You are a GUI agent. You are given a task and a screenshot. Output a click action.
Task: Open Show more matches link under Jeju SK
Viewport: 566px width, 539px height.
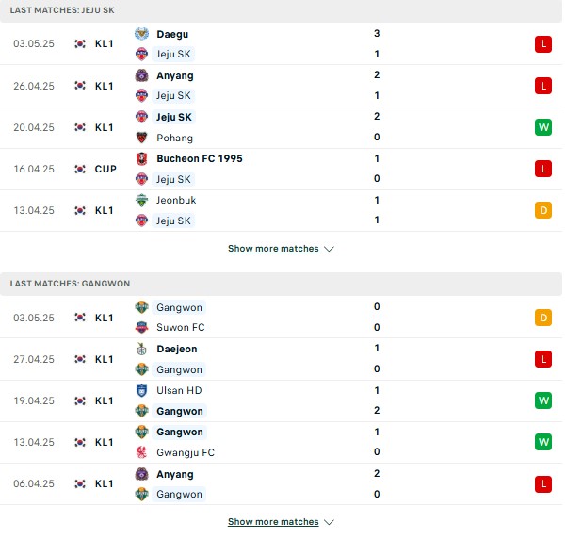pos(273,249)
